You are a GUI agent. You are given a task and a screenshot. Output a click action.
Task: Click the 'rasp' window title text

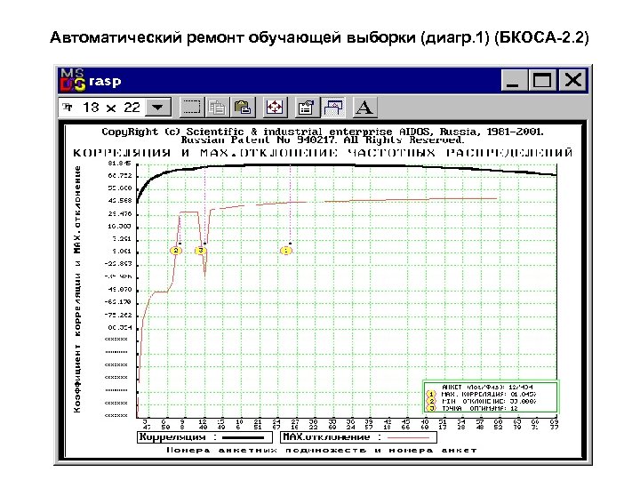105,81
